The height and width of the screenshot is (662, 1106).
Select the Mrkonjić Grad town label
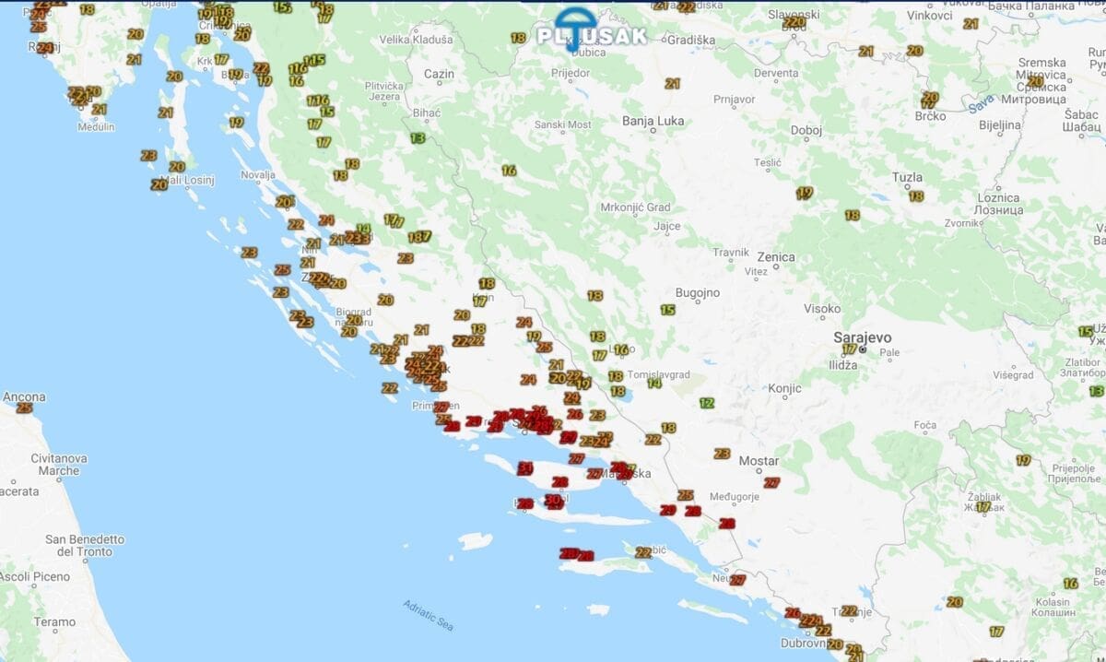tap(636, 207)
